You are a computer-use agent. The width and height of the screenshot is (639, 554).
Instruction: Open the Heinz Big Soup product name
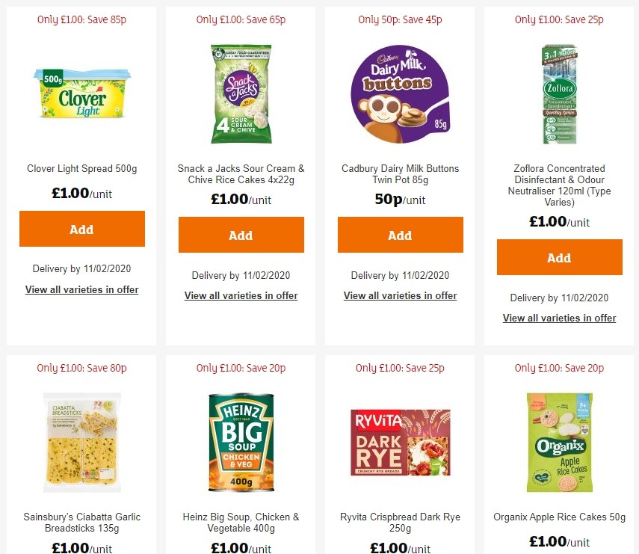(241, 522)
